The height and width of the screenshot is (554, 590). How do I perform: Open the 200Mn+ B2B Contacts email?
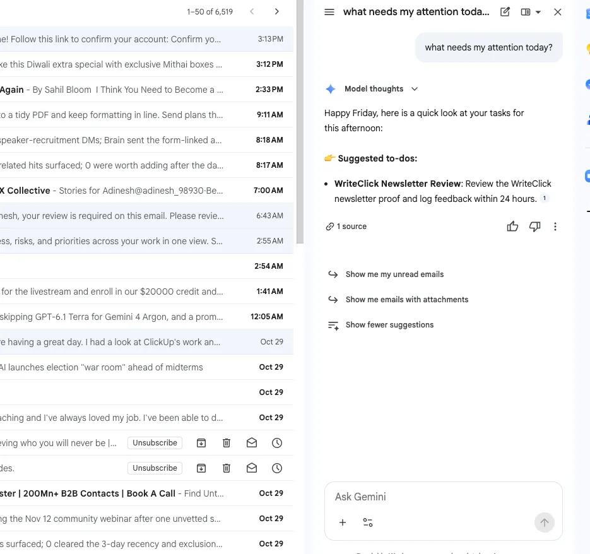coord(146,493)
